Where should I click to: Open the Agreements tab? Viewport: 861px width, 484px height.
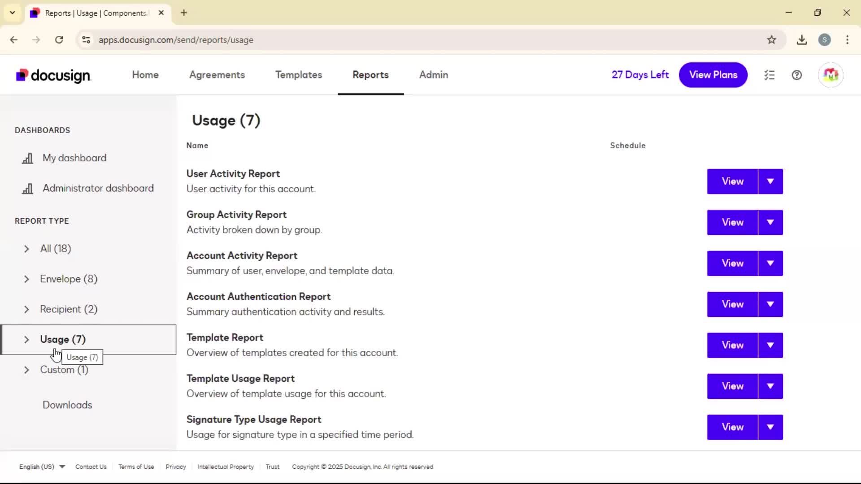coord(217,75)
